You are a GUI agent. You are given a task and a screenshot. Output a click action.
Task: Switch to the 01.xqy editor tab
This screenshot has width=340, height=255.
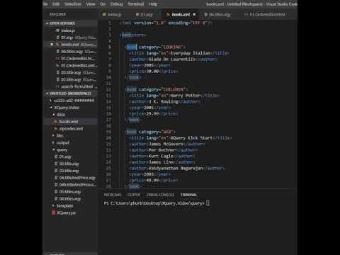coord(144,14)
